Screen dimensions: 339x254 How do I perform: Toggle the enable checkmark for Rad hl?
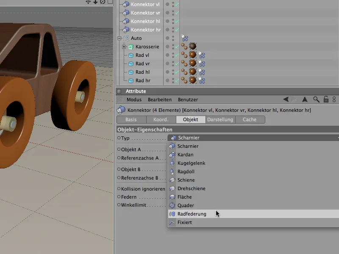[x=177, y=72]
